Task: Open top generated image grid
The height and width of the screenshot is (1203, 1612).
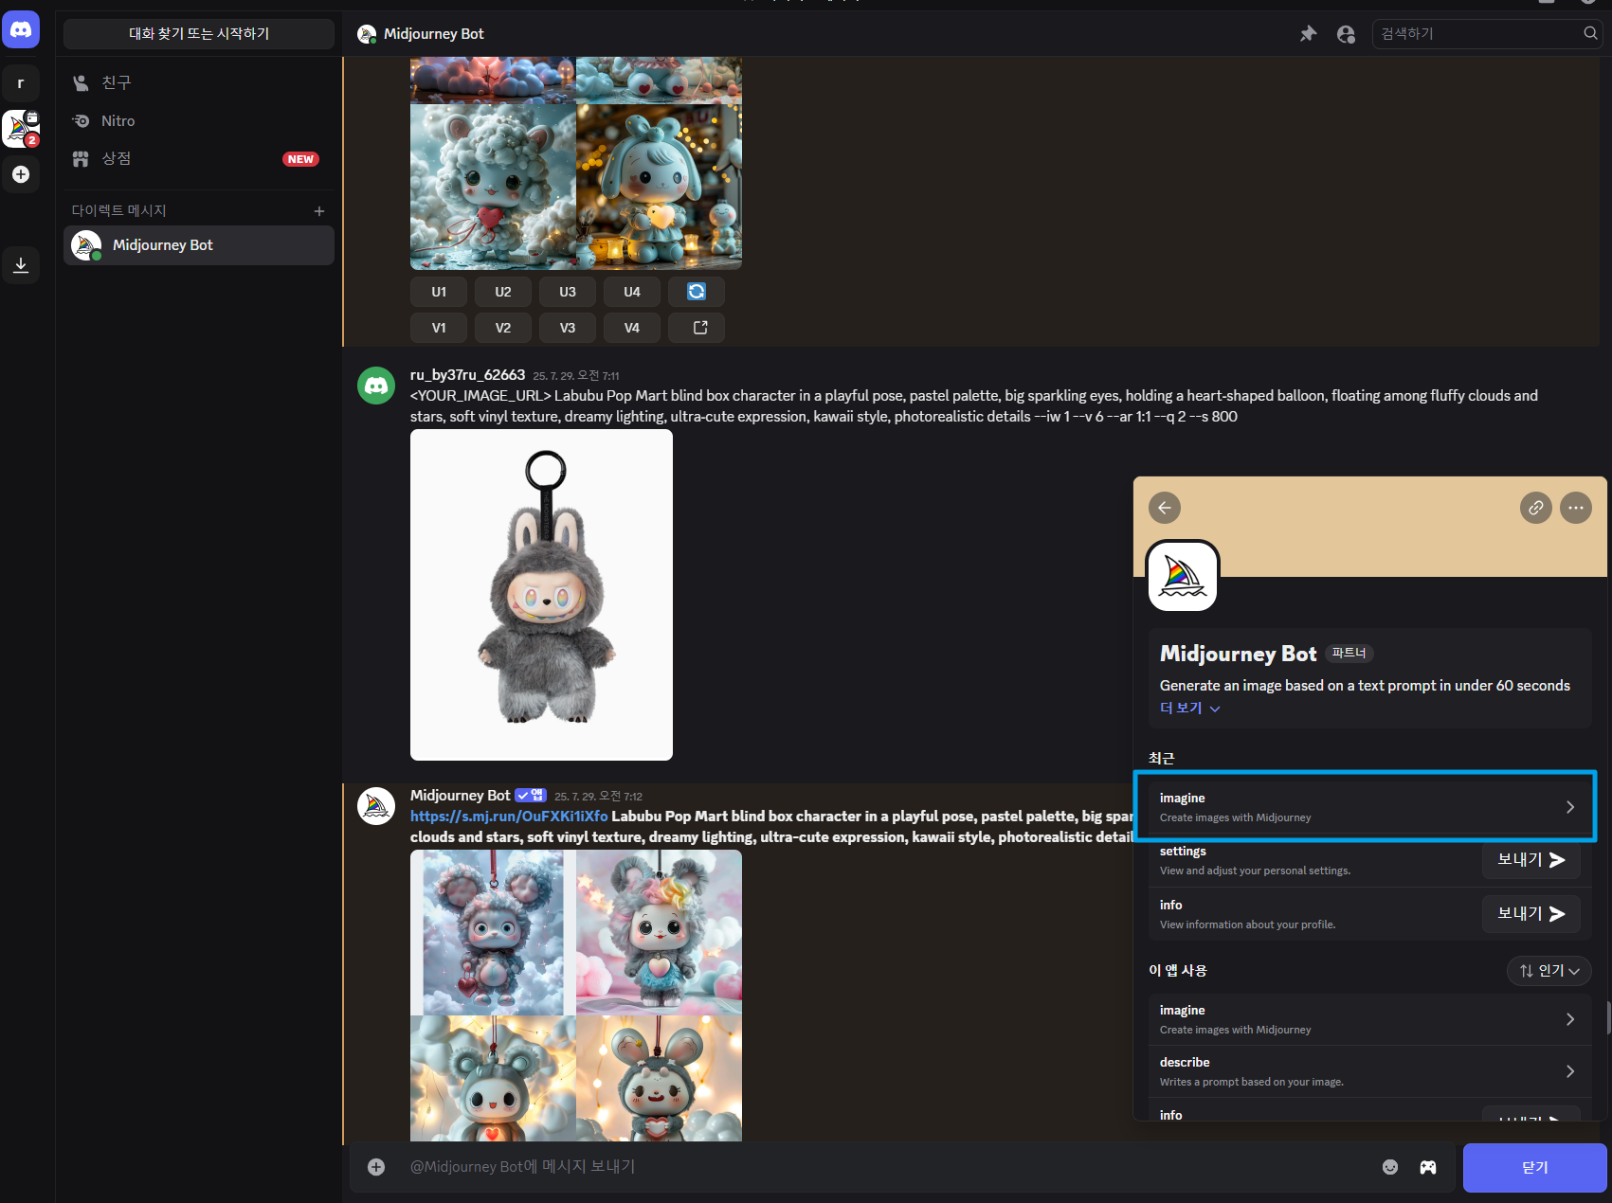Action: 576,163
